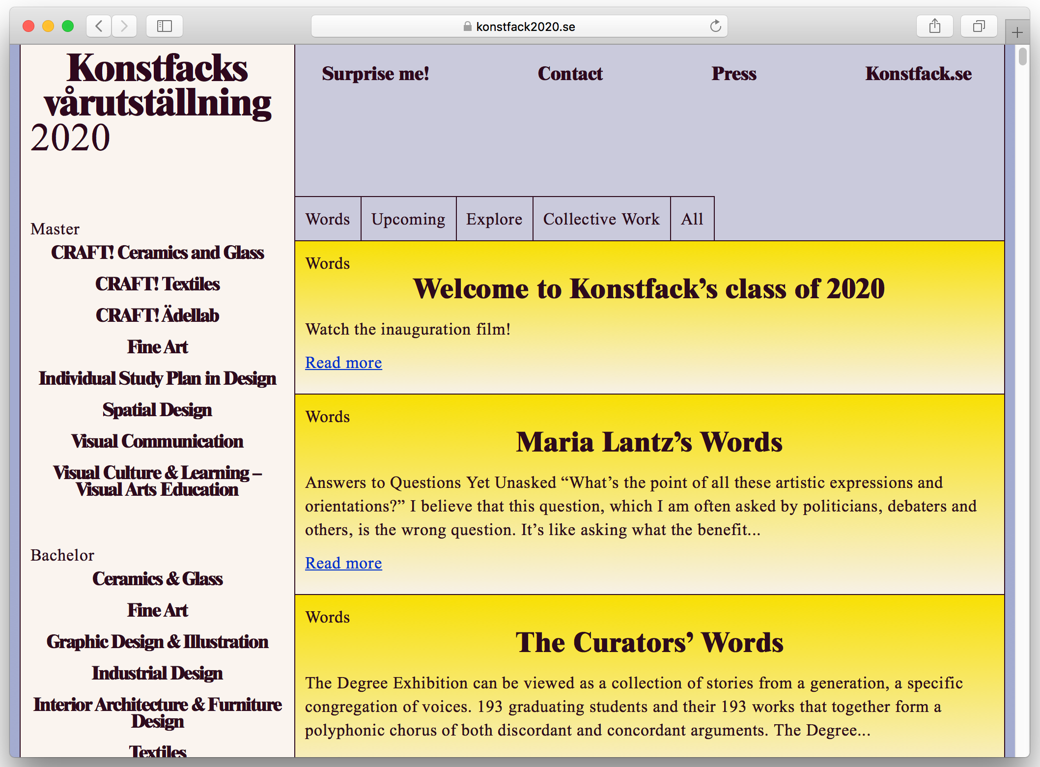Go forward with Safari's forward arrow

(124, 26)
